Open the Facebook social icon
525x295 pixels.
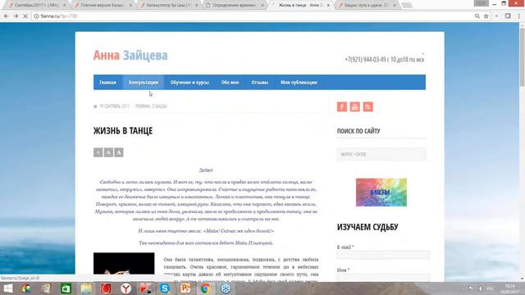tap(342, 107)
